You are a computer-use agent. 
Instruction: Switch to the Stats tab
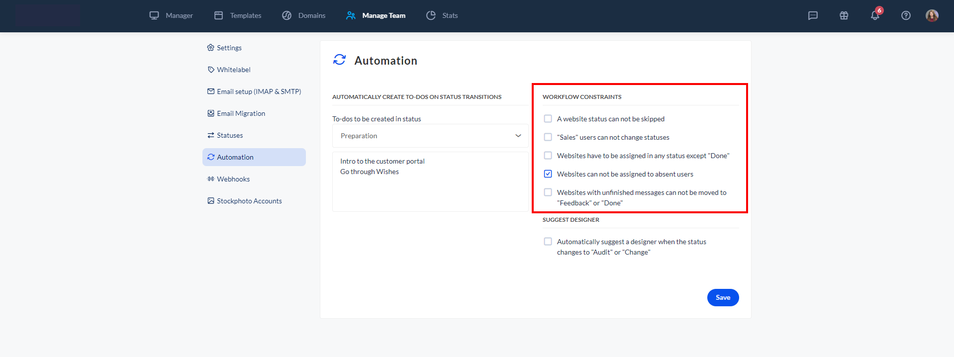442,15
